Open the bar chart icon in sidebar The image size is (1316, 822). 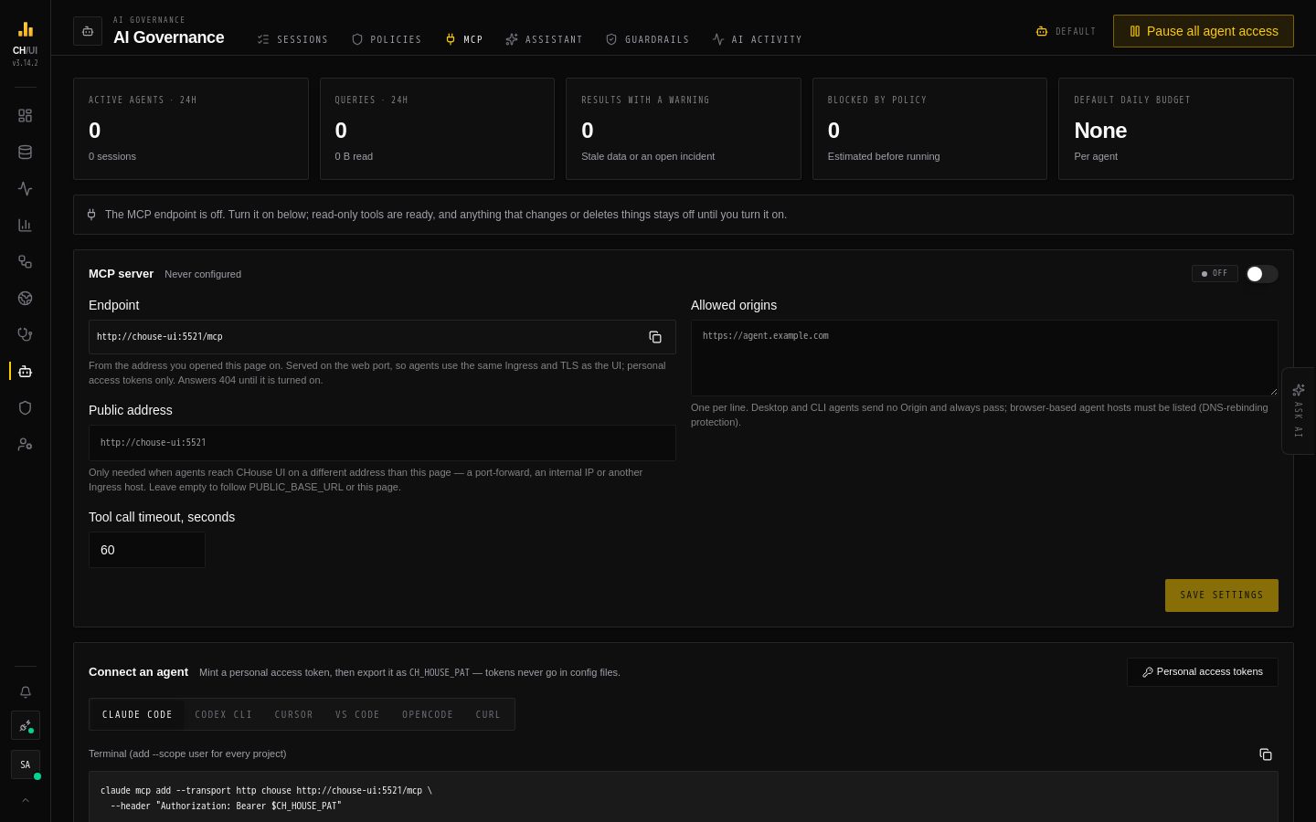tap(25, 226)
